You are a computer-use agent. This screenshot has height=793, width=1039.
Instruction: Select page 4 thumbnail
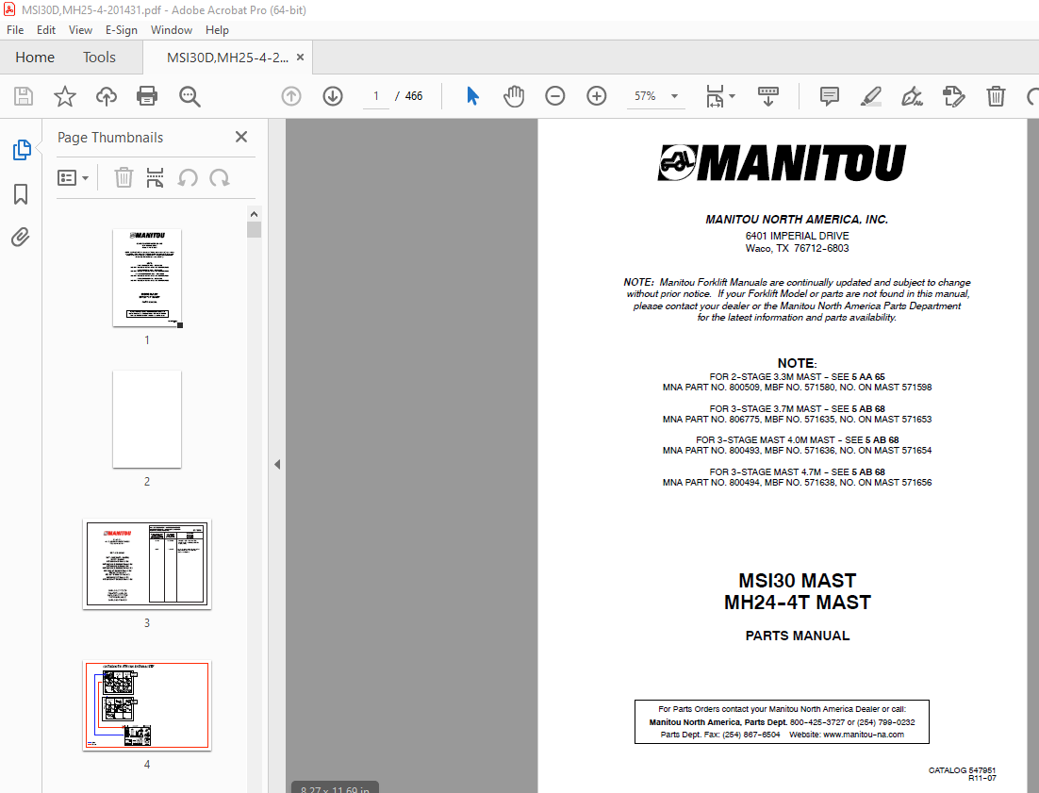pyautogui.click(x=147, y=705)
